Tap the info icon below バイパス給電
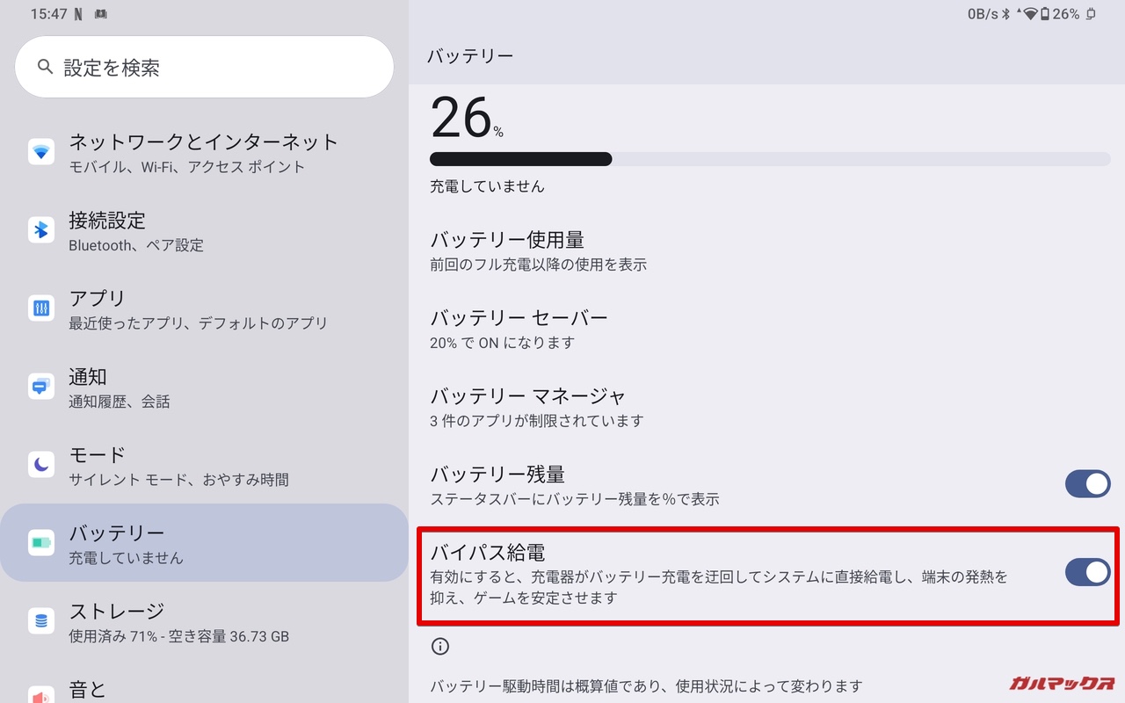The image size is (1125, 703). pos(440,647)
